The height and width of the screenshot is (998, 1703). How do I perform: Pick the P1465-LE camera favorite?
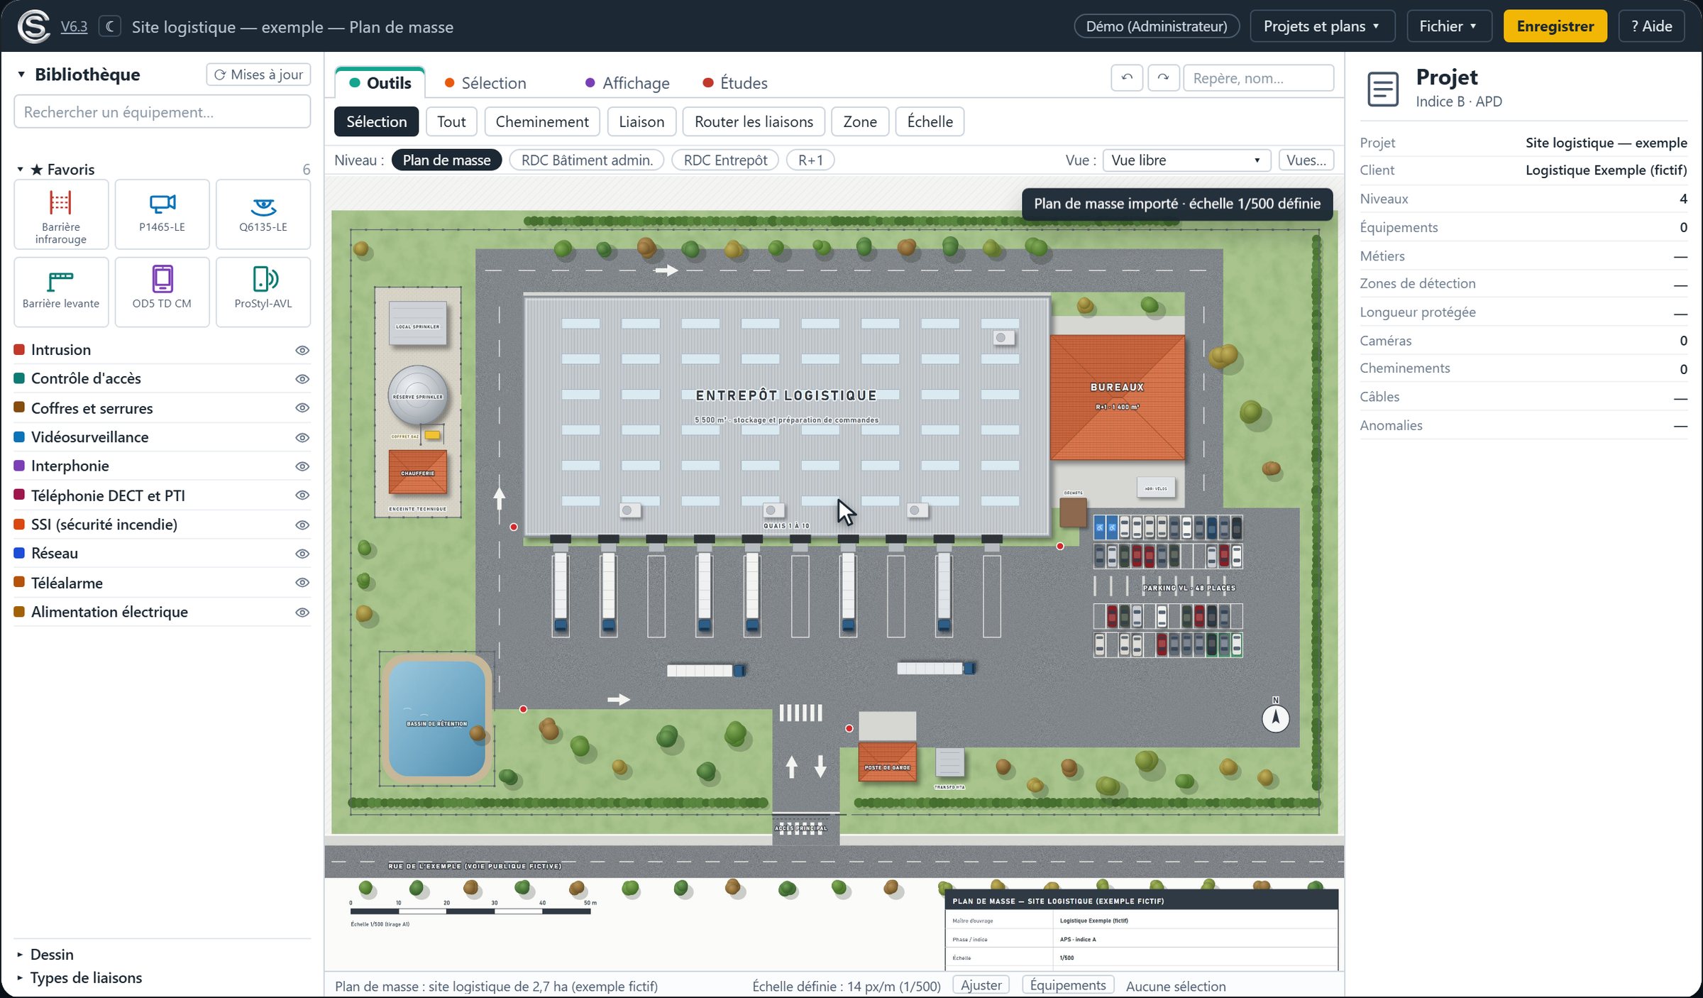162,214
